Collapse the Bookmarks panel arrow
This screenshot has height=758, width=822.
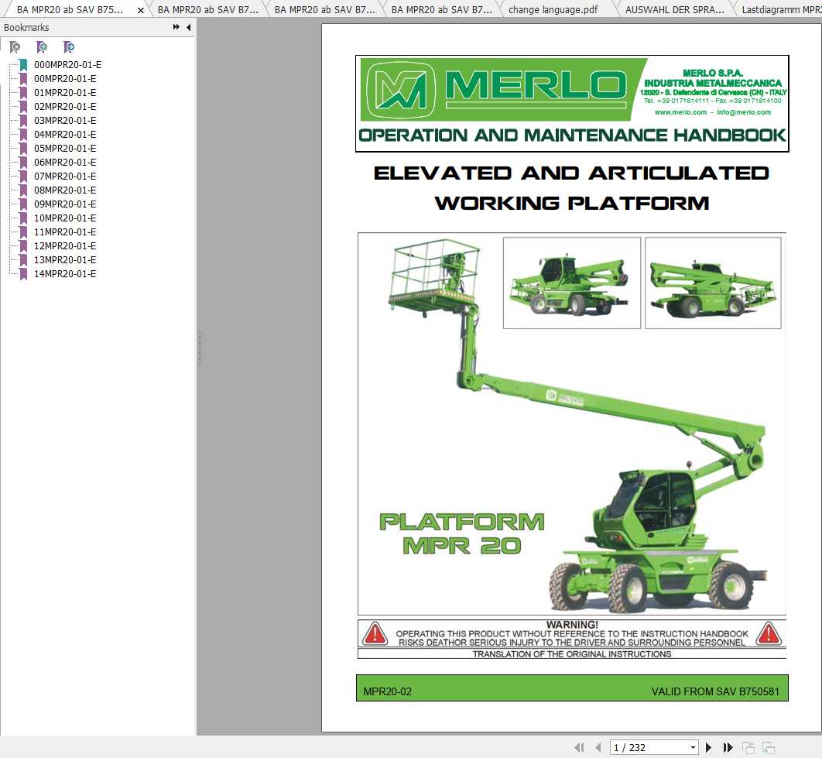point(187,27)
